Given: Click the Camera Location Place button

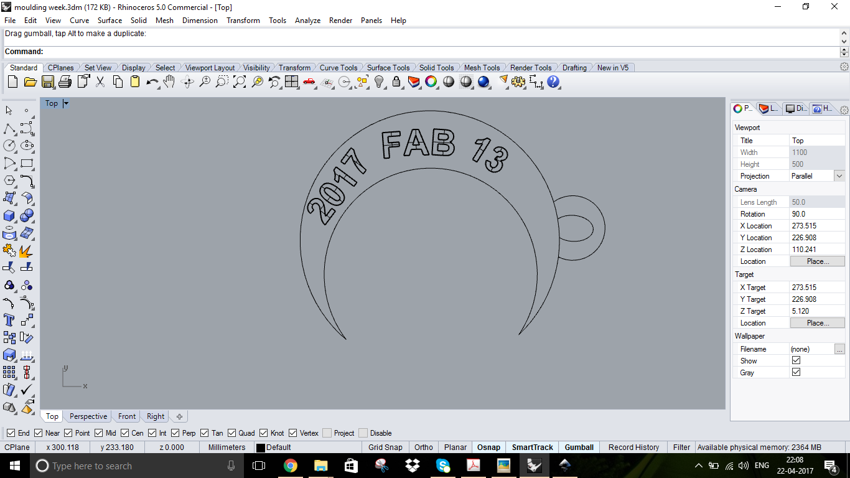Looking at the screenshot, I should [817, 261].
